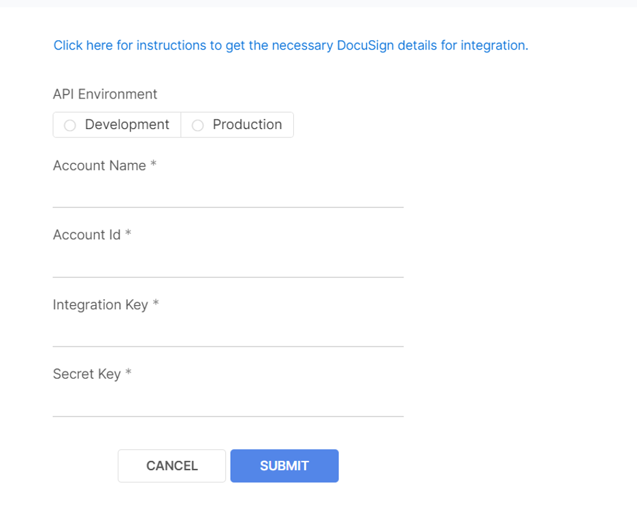Open the DocuSign integration instructions link
Image resolution: width=637 pixels, height=507 pixels.
(291, 46)
